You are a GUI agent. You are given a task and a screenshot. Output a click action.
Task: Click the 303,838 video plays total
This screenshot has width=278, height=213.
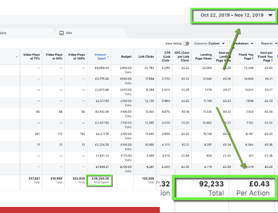[79, 179]
